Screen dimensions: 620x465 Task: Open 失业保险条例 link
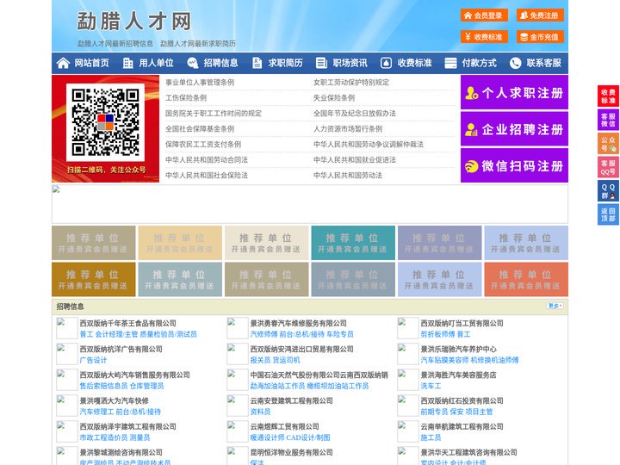334,97
